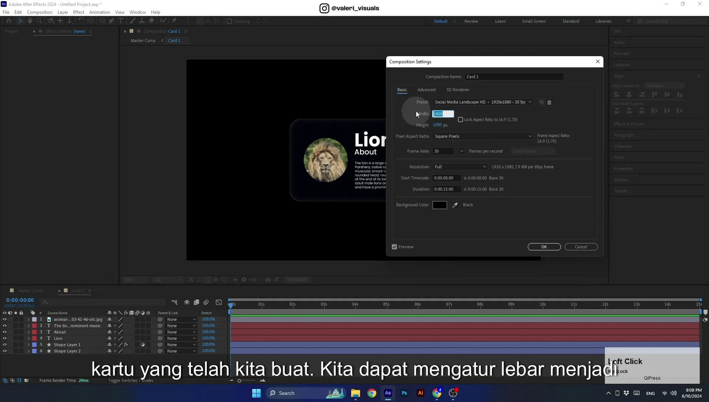Click the composition mini-flowchart icon in timeline

click(x=174, y=302)
